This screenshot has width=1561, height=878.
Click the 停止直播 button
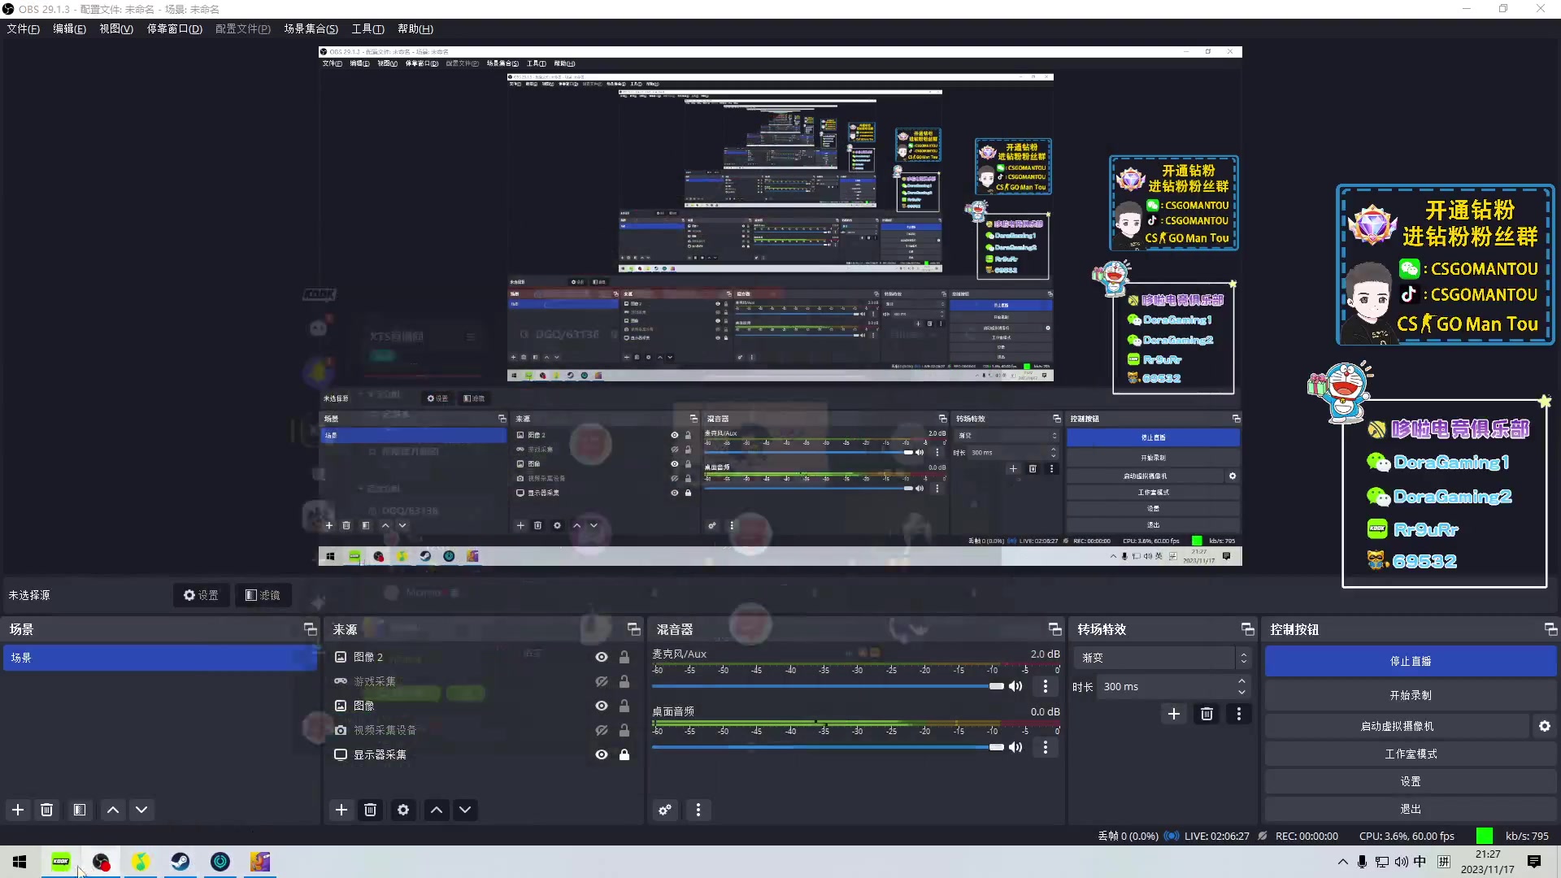tap(1410, 661)
